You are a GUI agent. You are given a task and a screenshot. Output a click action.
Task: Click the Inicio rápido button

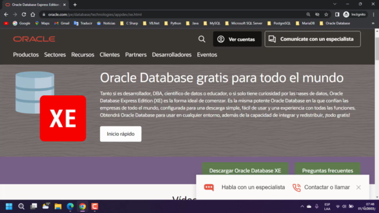tap(121, 134)
